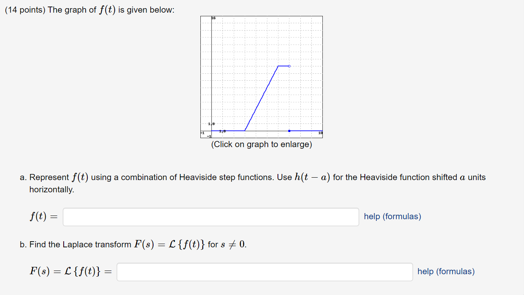Click the open circle on the graph's sloped segment
Image resolution: width=524 pixels, height=295 pixels.
pos(289,66)
